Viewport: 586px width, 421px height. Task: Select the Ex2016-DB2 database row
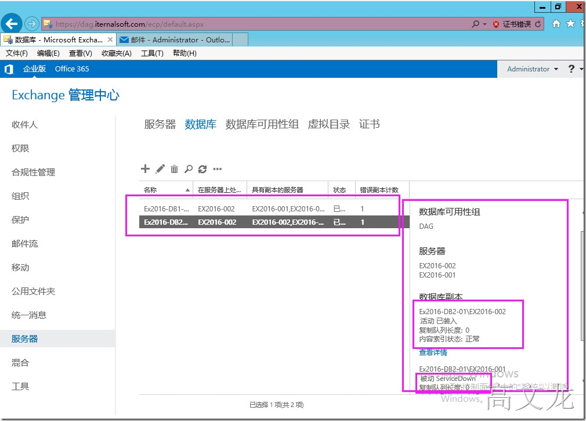274,222
